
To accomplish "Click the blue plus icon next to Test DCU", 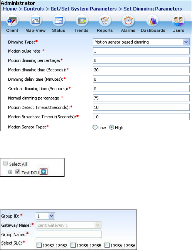I will click(43, 172).
